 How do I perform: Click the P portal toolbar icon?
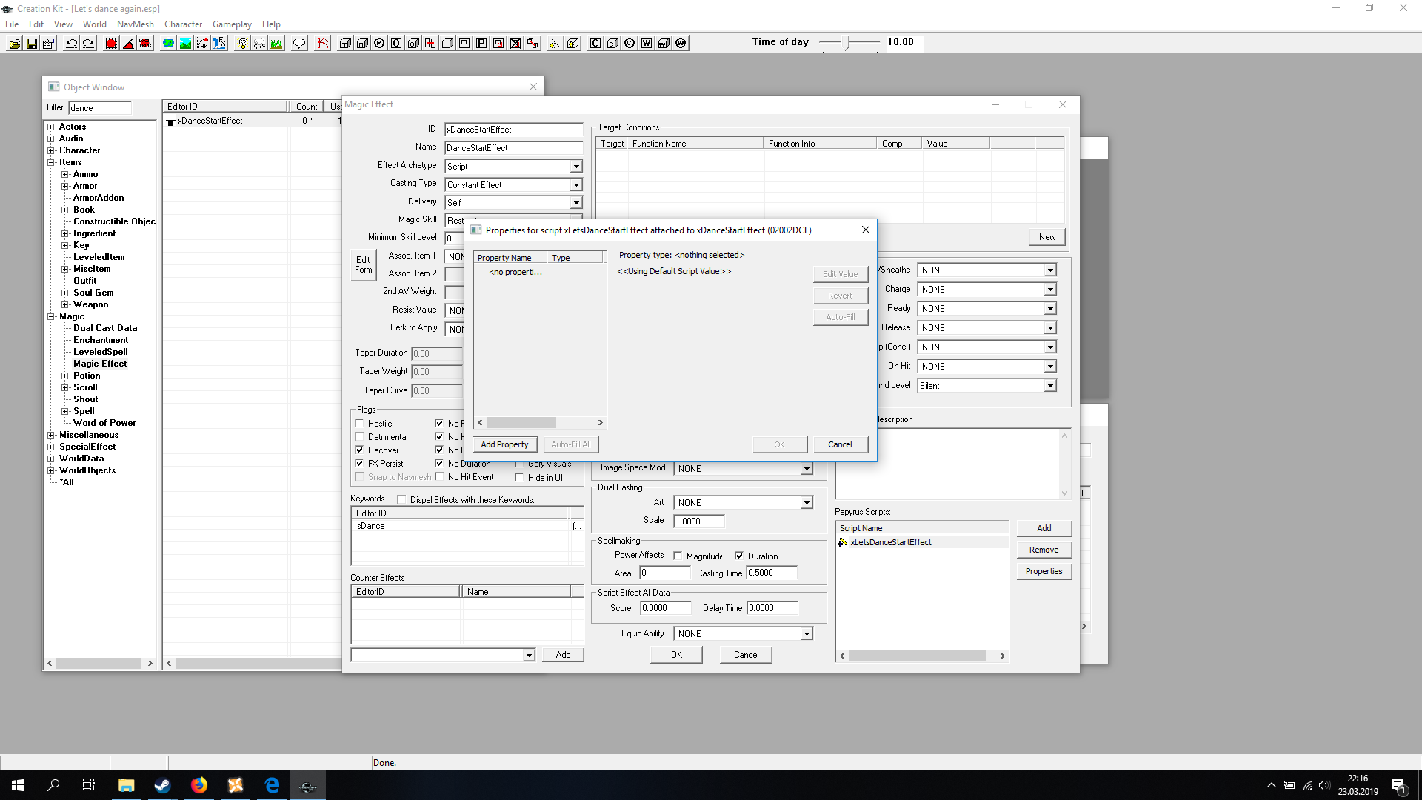(481, 43)
